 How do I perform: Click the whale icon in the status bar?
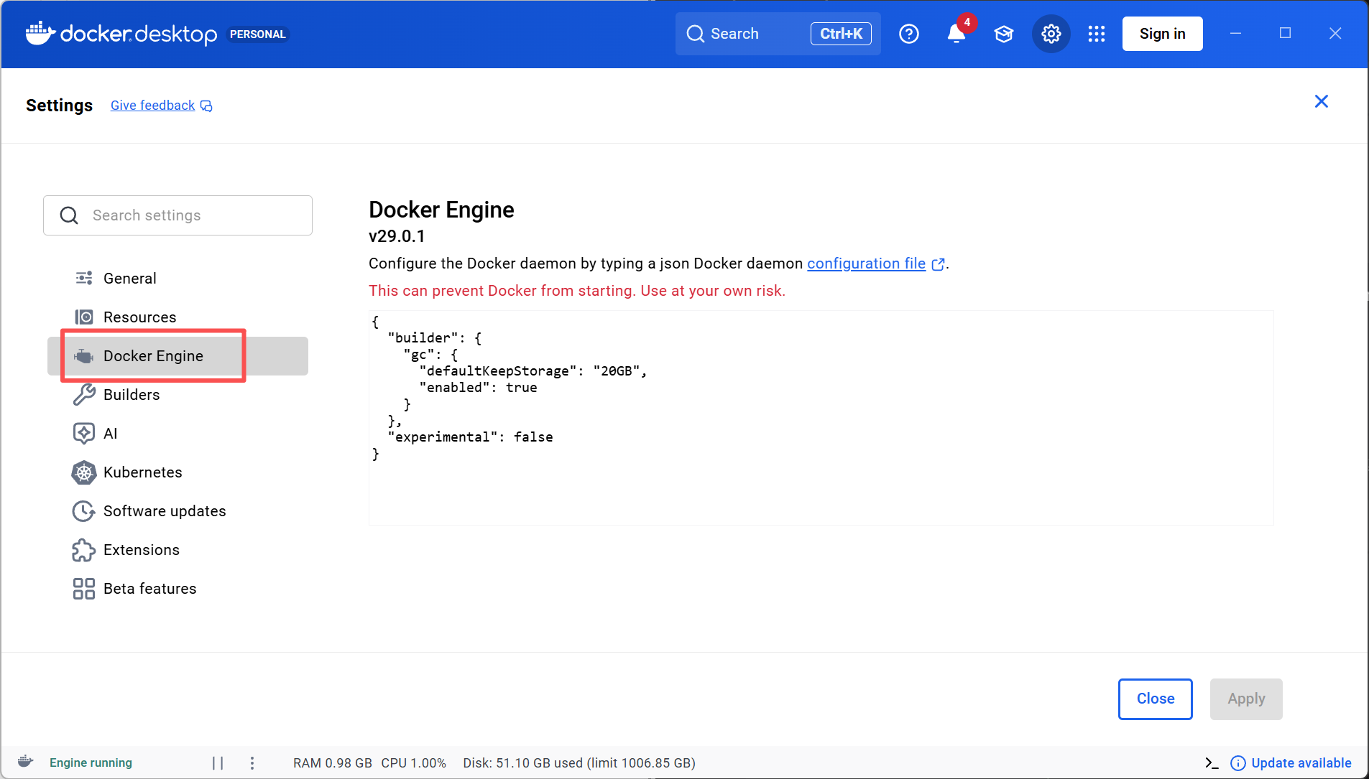coord(25,762)
